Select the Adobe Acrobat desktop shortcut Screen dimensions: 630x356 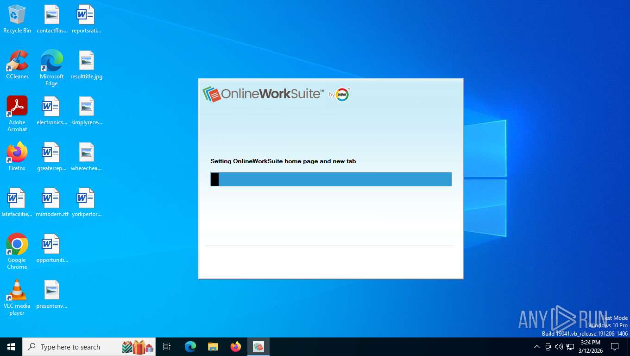[x=17, y=114]
